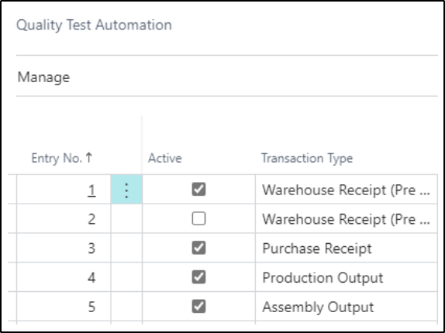Uncheck Active for entry 1

[198, 189]
